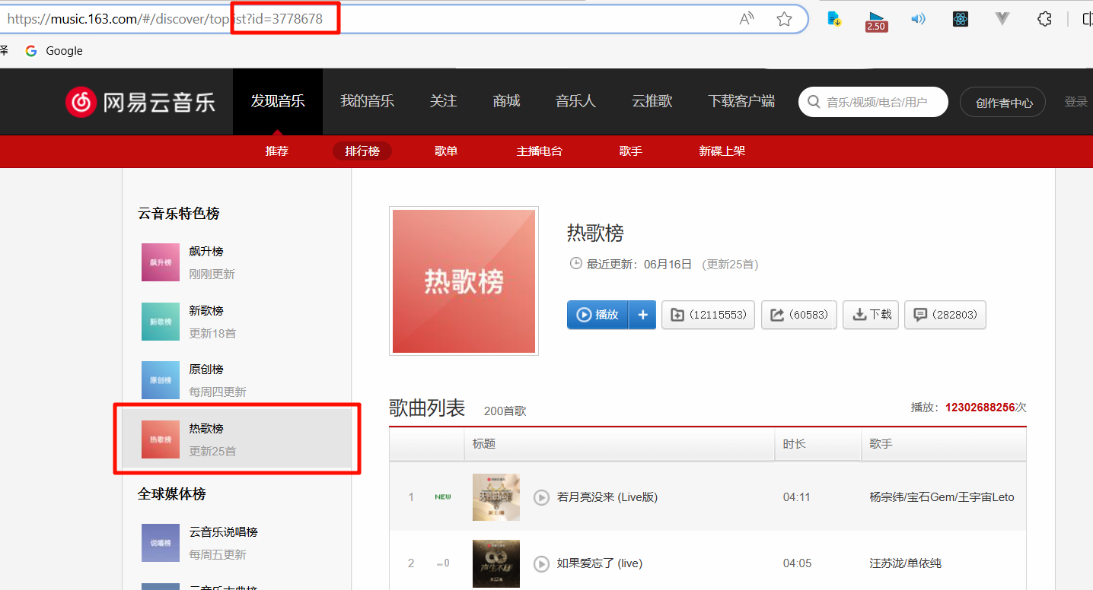Play the song 若月亮没来 (Live版)
This screenshot has height=590, width=1093.
point(541,497)
